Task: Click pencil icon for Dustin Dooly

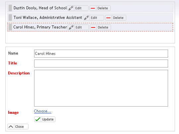Action: tap(71, 8)
